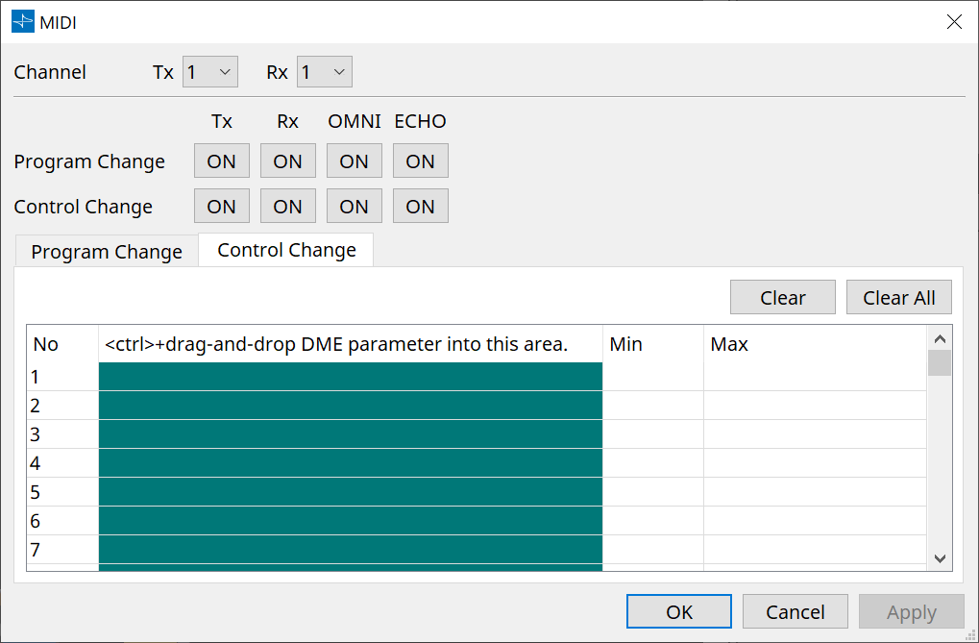Toggle the Tx ON button for Program Change

click(221, 160)
